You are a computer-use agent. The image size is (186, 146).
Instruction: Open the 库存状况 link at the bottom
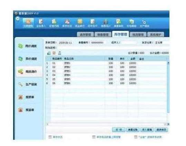pyautogui.click(x=56, y=137)
